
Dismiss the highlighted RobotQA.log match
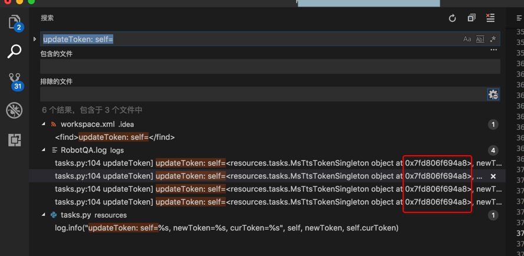[x=493, y=176]
